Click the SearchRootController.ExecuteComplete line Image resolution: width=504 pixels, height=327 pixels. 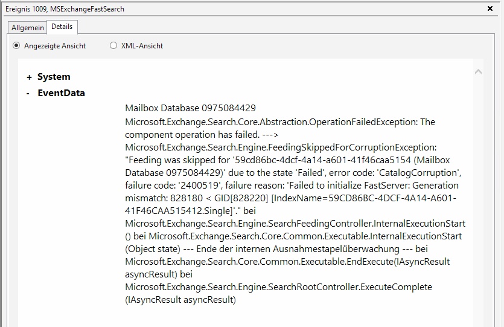click(x=278, y=287)
